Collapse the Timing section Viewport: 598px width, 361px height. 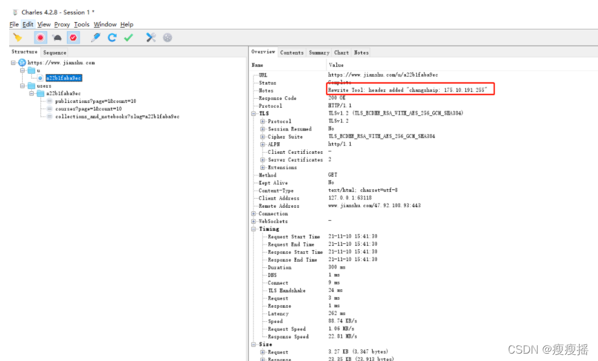254,229
